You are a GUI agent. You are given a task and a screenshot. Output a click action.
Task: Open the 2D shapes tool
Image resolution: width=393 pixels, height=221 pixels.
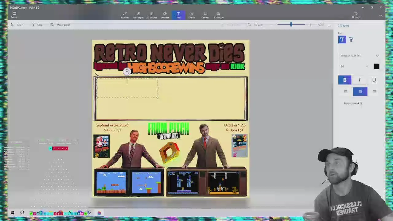[x=138, y=15]
